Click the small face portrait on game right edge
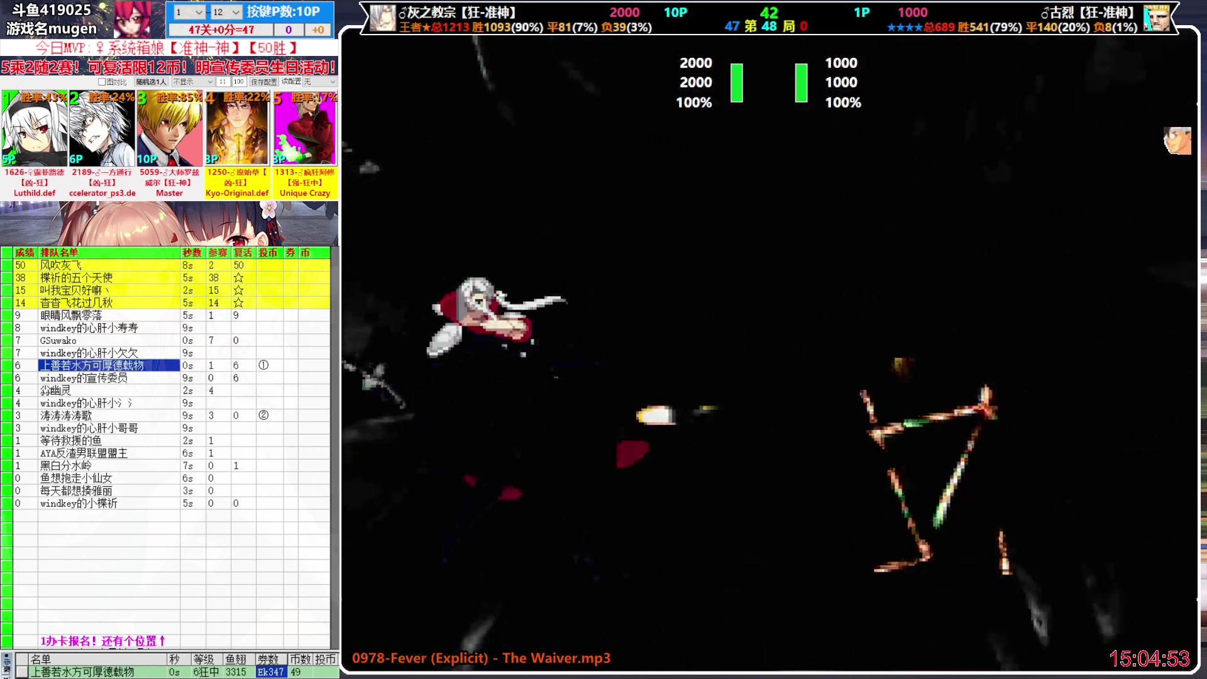 pyautogui.click(x=1177, y=141)
